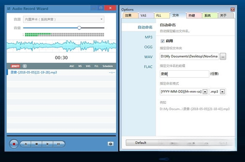
Task: Switch to the 热键 tab in Options
Action: click(194, 16)
